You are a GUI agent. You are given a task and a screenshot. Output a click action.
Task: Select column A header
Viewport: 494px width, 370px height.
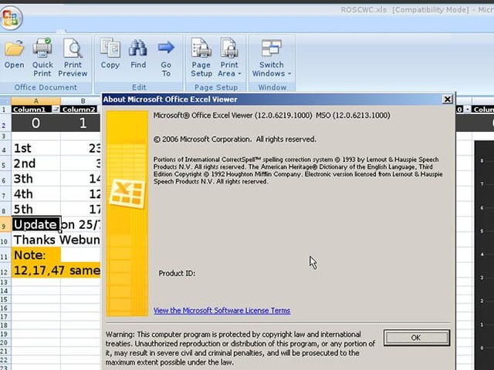click(x=36, y=101)
